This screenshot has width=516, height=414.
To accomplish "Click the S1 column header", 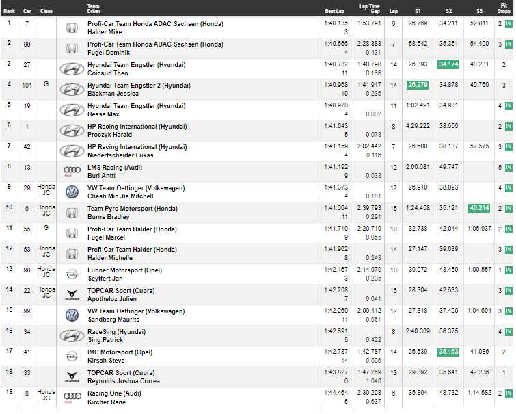I will [418, 11].
